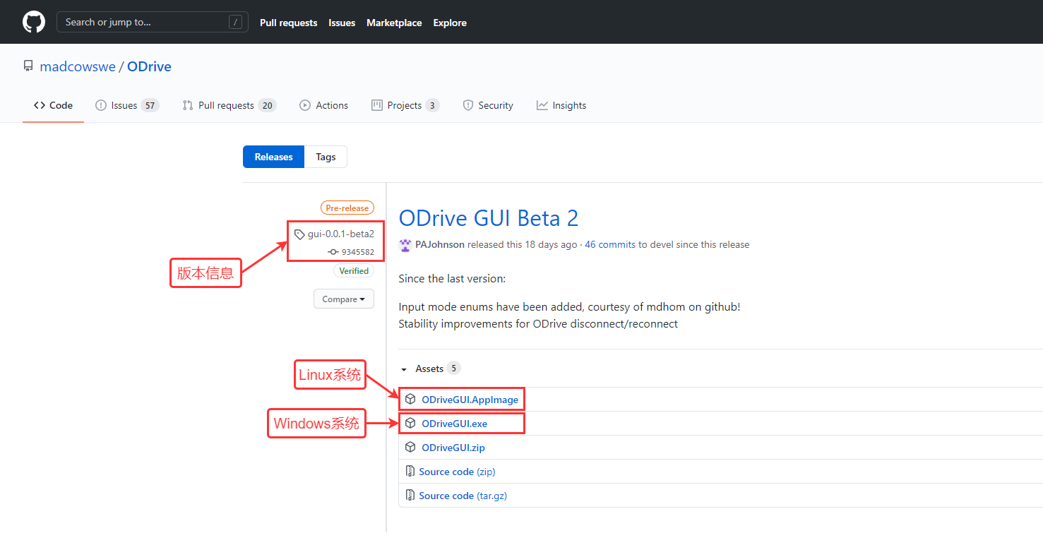The width and height of the screenshot is (1043, 533).
Task: Open Explore from the navigation bar
Action: click(450, 22)
